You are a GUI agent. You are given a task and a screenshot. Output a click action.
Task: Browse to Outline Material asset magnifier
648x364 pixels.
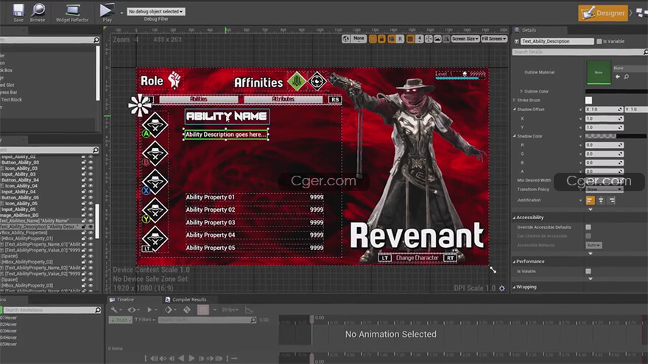coord(627,76)
